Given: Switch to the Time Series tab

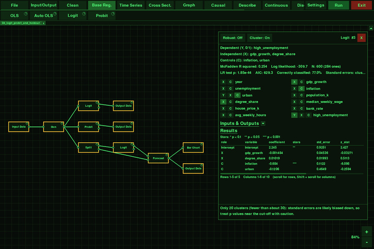Looking at the screenshot, I should coord(131,5).
